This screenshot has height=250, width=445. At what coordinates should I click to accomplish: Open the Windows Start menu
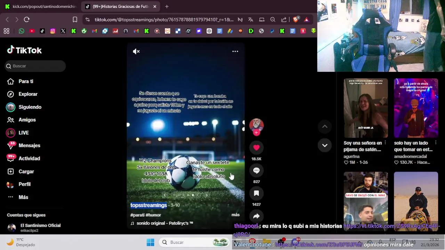coord(150,242)
